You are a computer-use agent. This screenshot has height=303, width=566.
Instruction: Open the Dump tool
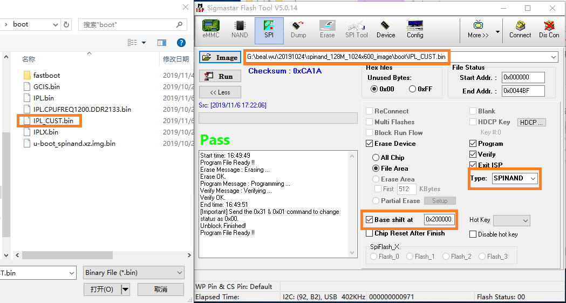(298, 30)
